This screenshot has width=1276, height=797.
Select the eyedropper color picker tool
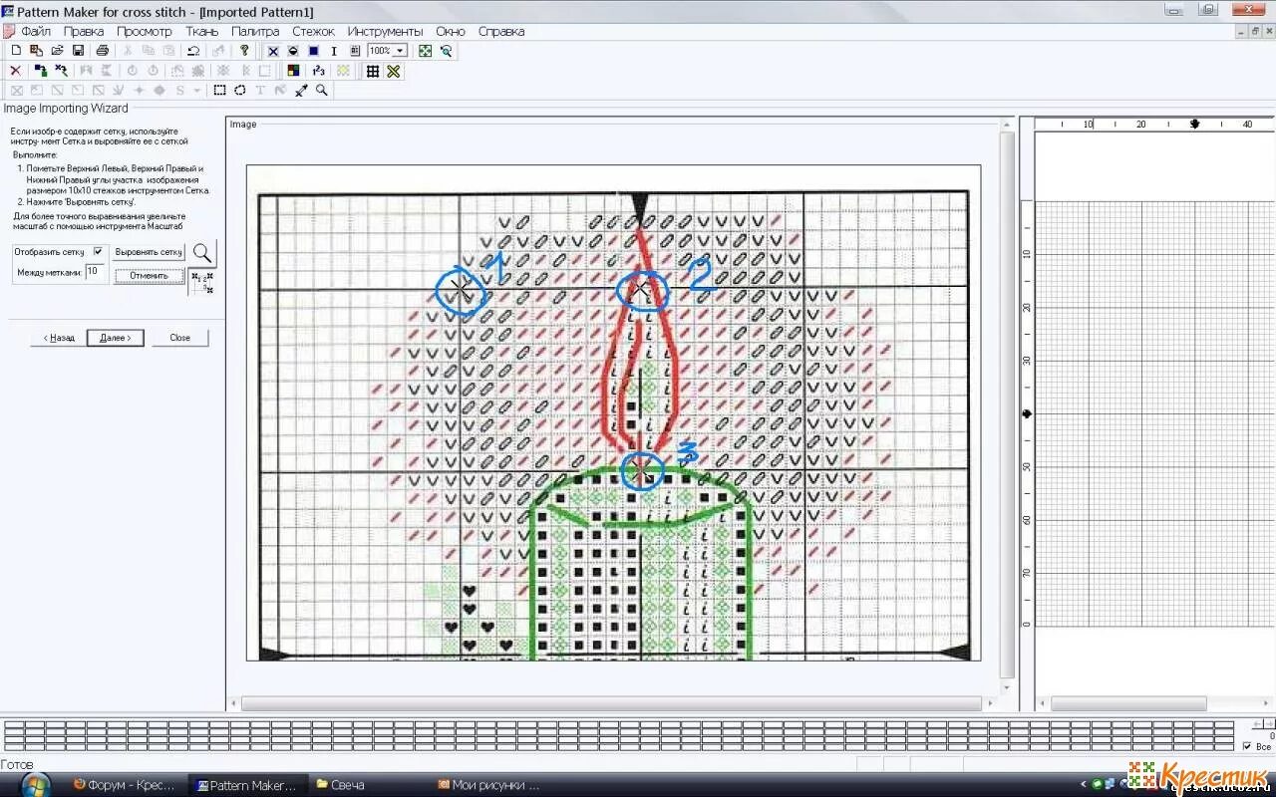(301, 90)
